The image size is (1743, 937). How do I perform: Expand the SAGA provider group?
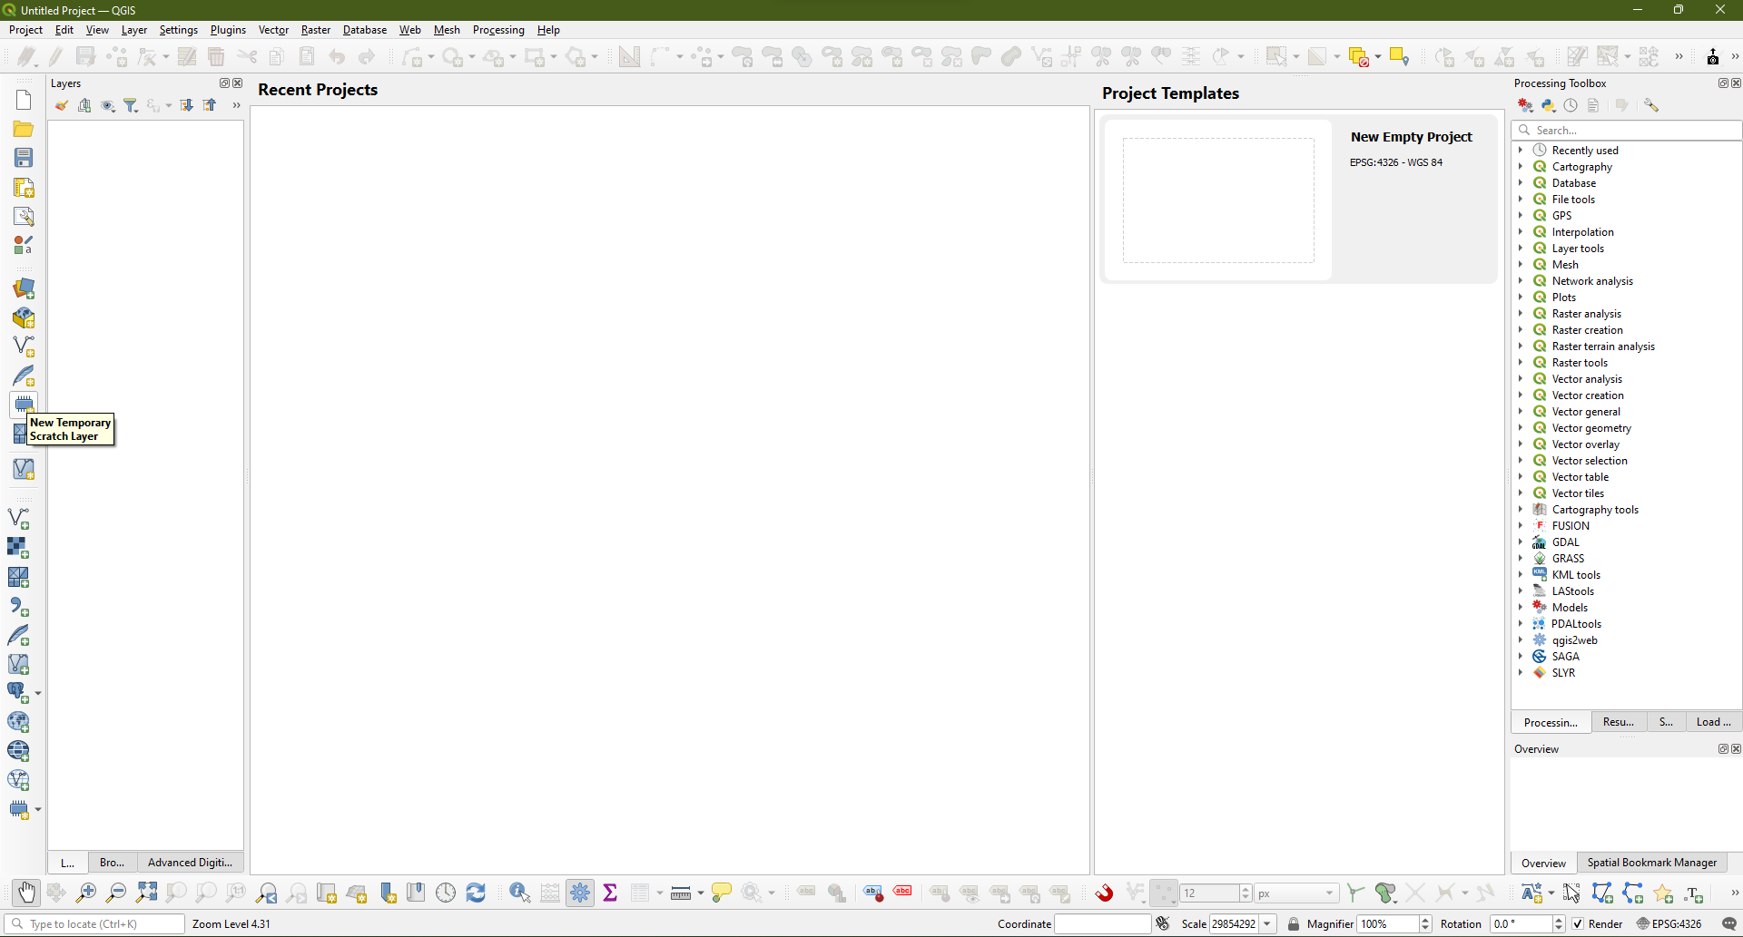[1521, 656]
